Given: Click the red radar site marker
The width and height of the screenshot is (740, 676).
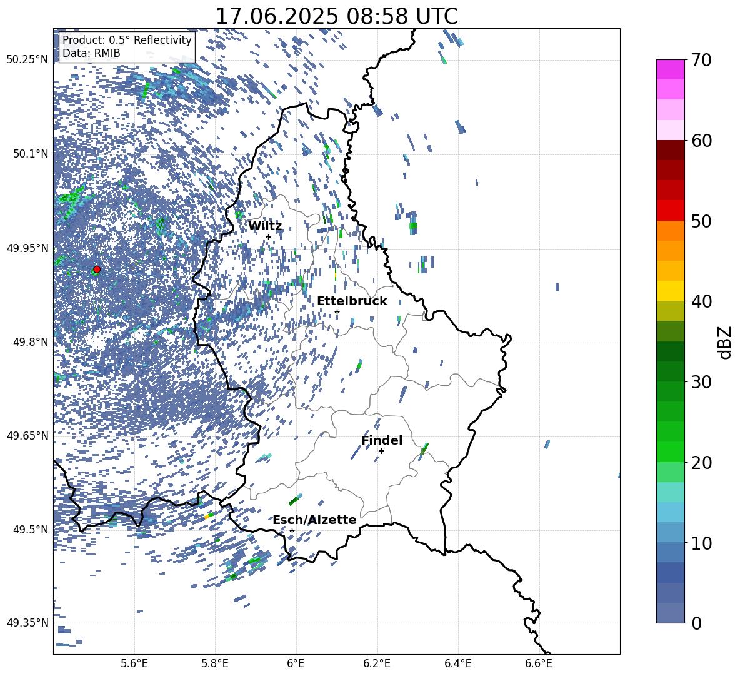Looking at the screenshot, I should click(97, 269).
